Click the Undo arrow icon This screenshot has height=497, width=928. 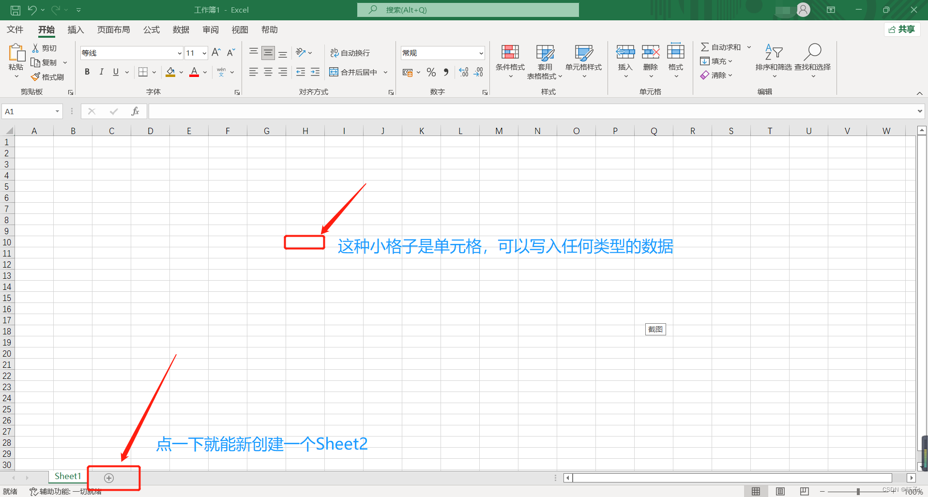coord(32,10)
